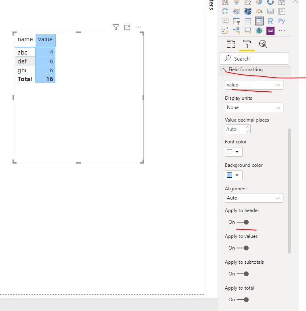The image size is (306, 311).
Task: Toggle Apply to subtotals switch
Action: click(243, 274)
